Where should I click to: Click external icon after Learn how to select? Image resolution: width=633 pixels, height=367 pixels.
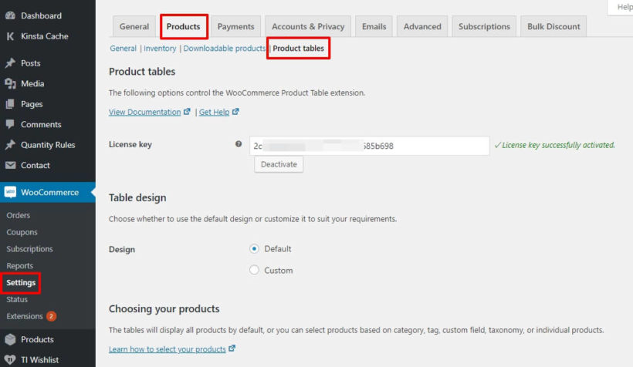[232, 348]
